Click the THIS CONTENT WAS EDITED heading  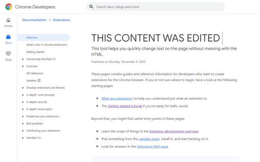pyautogui.click(x=156, y=38)
